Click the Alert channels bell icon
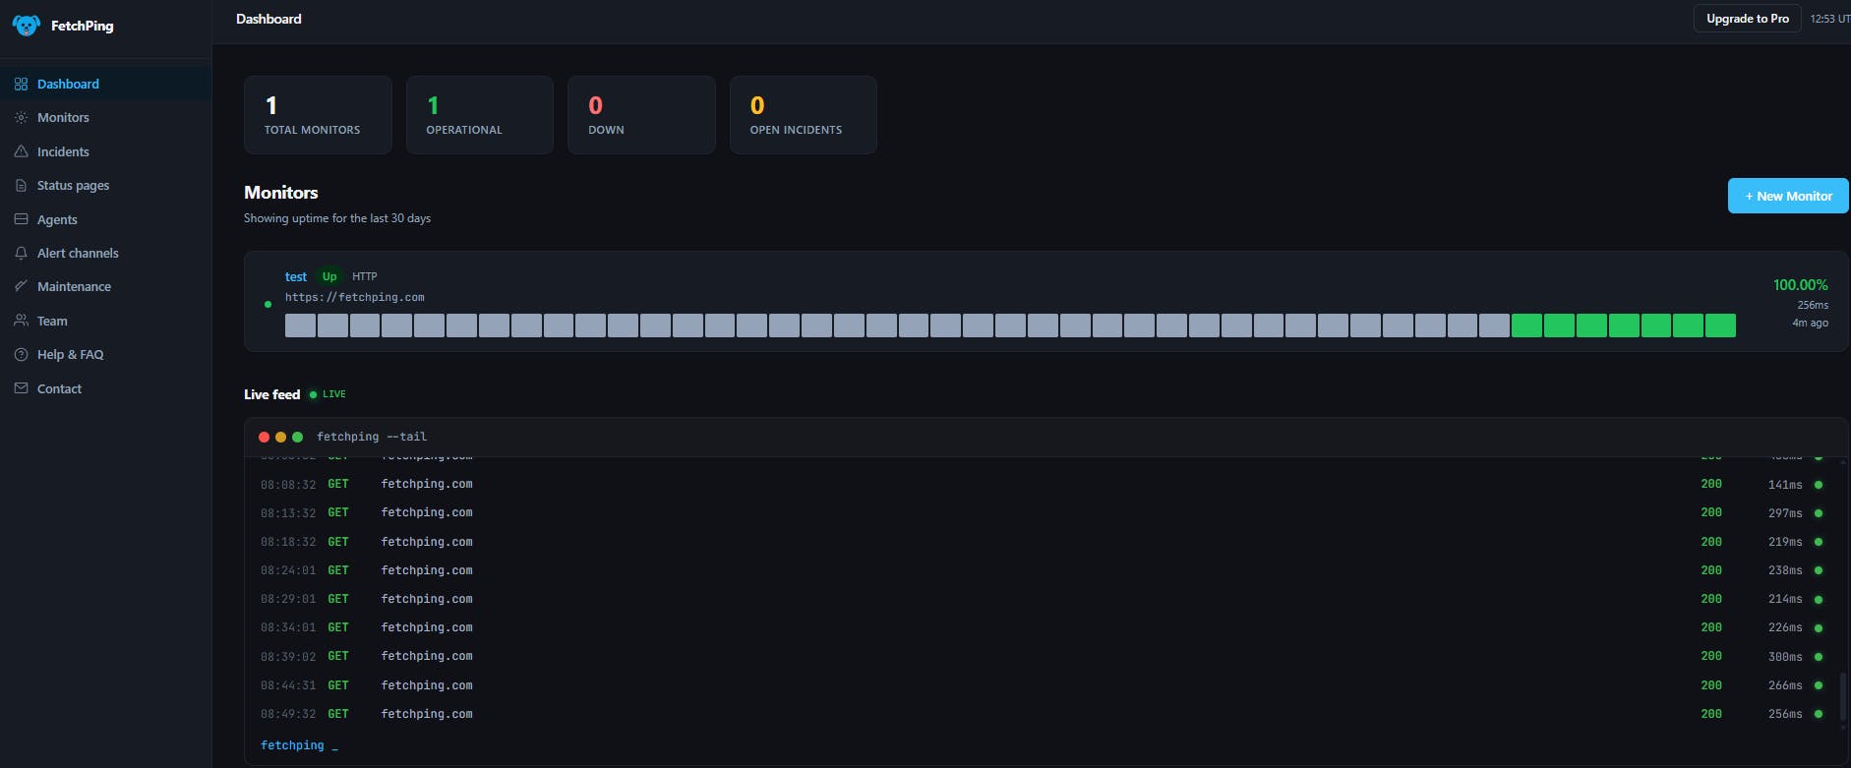The image size is (1851, 768). (x=21, y=254)
